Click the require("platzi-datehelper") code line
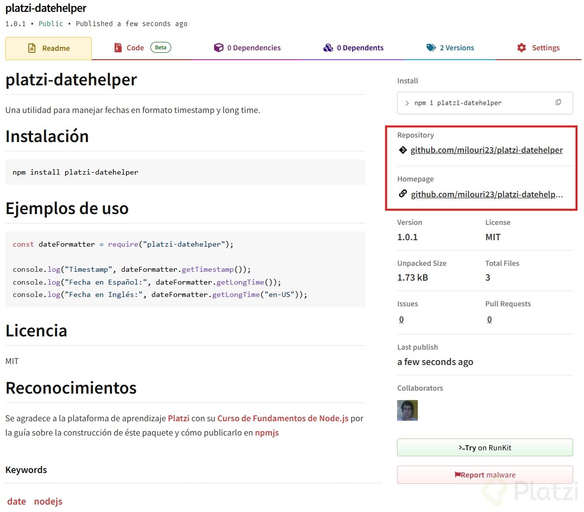 pos(123,244)
